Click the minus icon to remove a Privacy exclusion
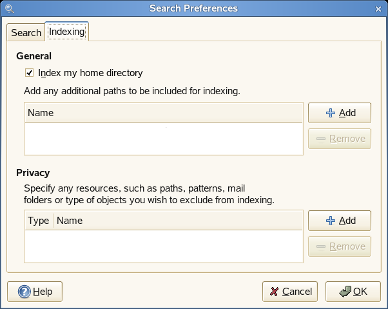The image size is (388, 309). click(320, 246)
